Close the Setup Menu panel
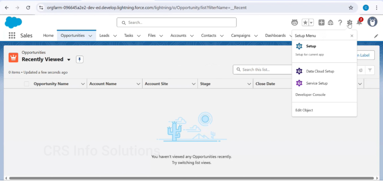 352,36
